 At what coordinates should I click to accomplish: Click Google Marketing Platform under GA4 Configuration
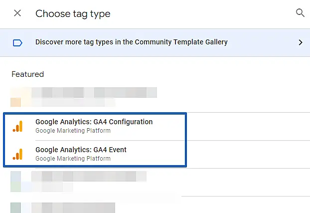(x=73, y=131)
